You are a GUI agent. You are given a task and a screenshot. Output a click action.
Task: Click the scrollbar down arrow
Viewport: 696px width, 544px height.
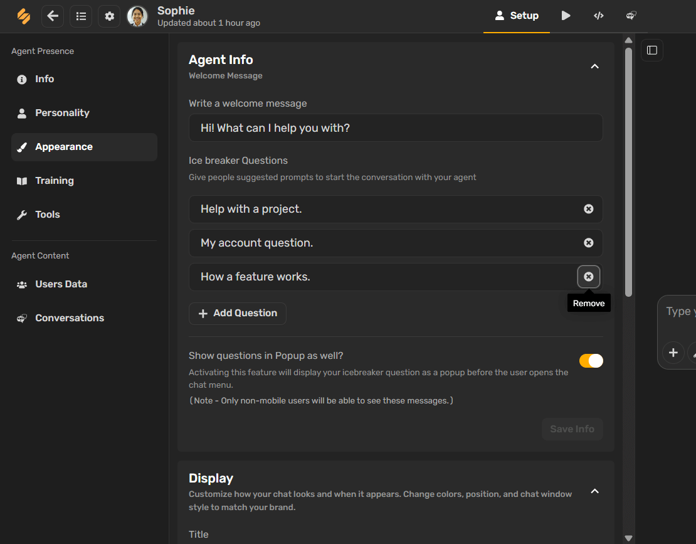[628, 538]
